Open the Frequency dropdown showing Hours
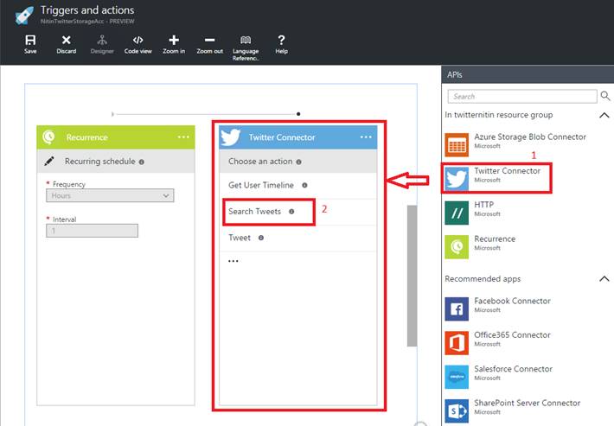Viewport: 614px width, 426px height. pyautogui.click(x=110, y=195)
